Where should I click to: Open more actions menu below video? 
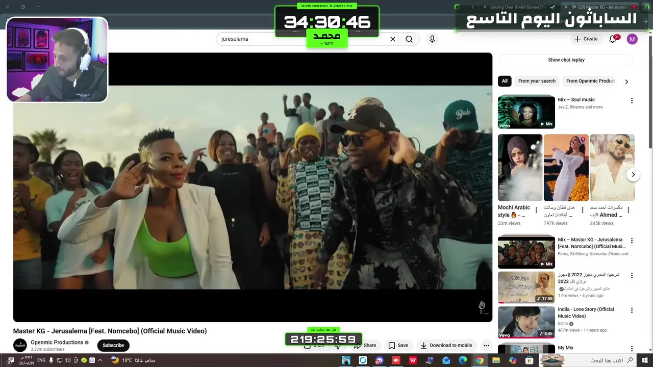click(x=486, y=345)
